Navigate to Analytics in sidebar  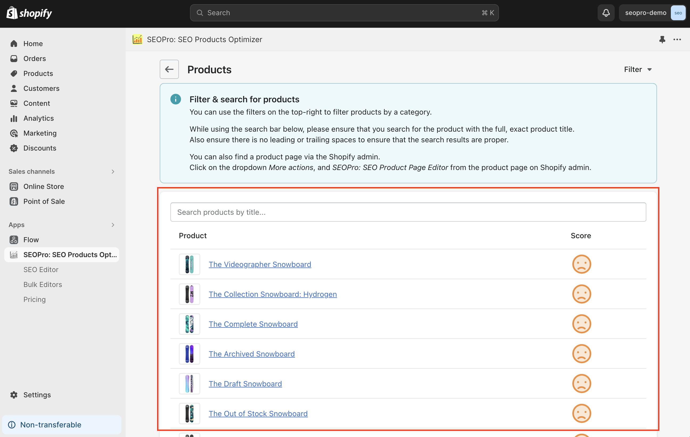38,118
